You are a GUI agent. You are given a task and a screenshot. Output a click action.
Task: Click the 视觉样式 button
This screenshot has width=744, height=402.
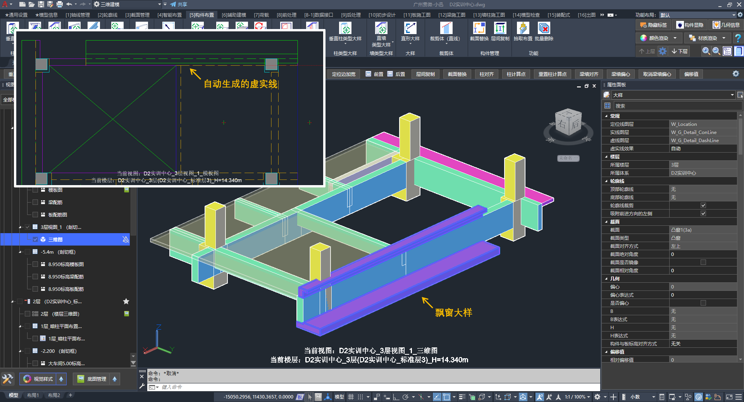pos(38,379)
